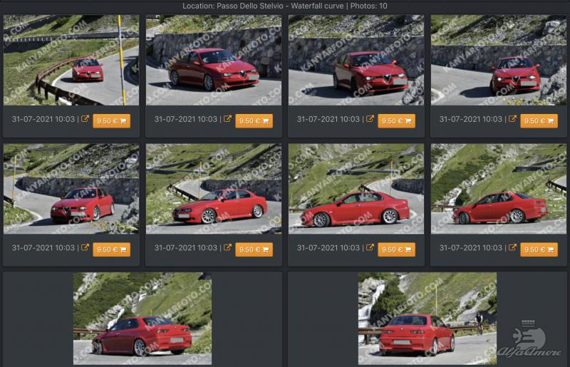Open external link icon under third photo
570x367 pixels.
tap(370, 119)
